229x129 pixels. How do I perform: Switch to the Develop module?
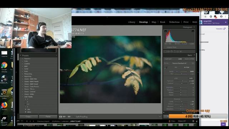(x=143, y=22)
